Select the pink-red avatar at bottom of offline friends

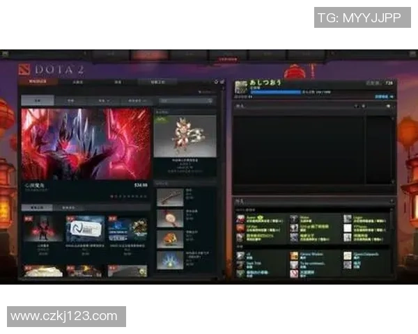click(x=294, y=273)
